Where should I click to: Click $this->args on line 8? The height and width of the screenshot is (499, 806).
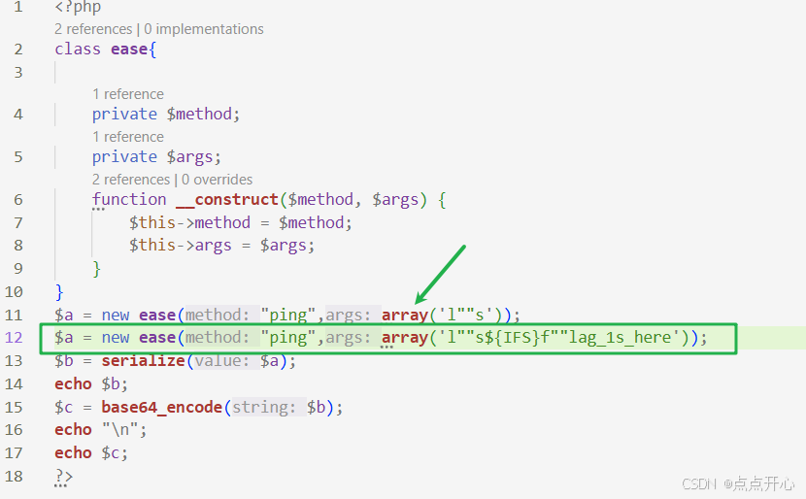(181, 246)
